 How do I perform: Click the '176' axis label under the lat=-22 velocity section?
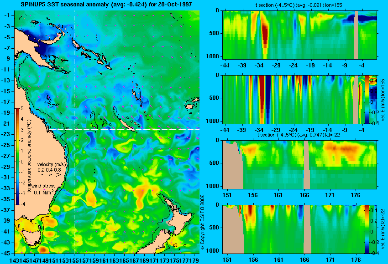[357, 259]
